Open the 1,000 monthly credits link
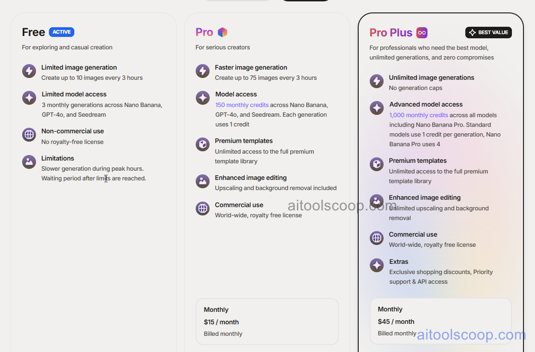Viewport: 535px width, 352px height. pos(418,115)
